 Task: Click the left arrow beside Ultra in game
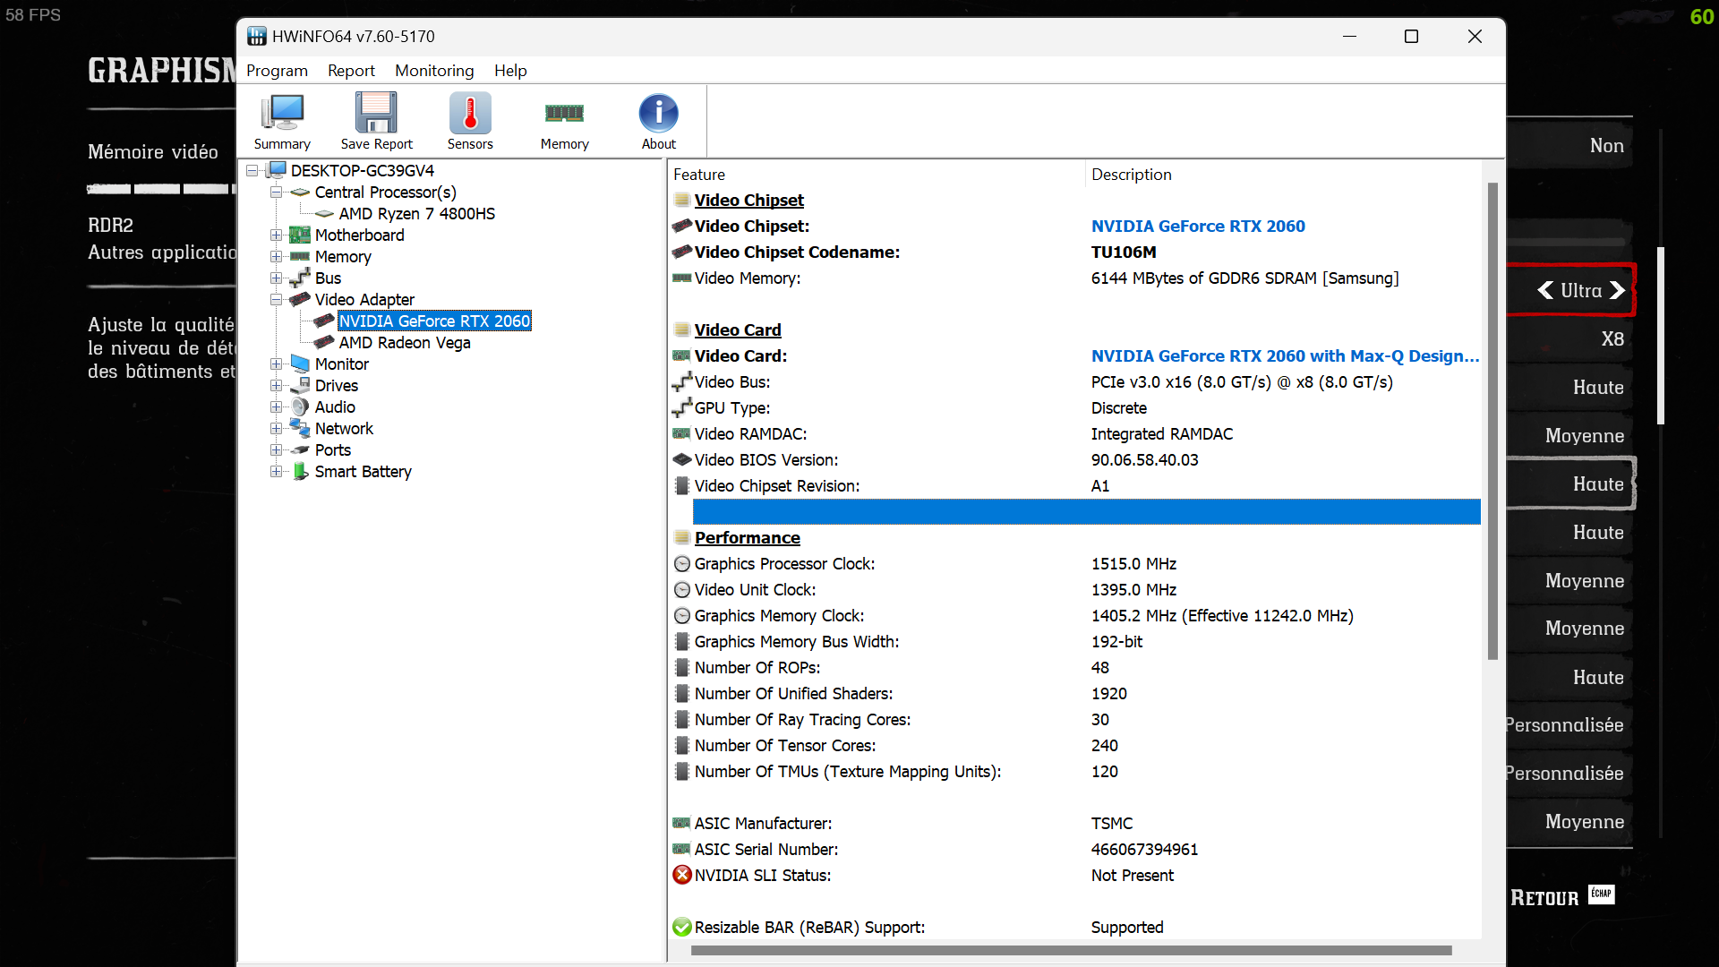click(1545, 290)
